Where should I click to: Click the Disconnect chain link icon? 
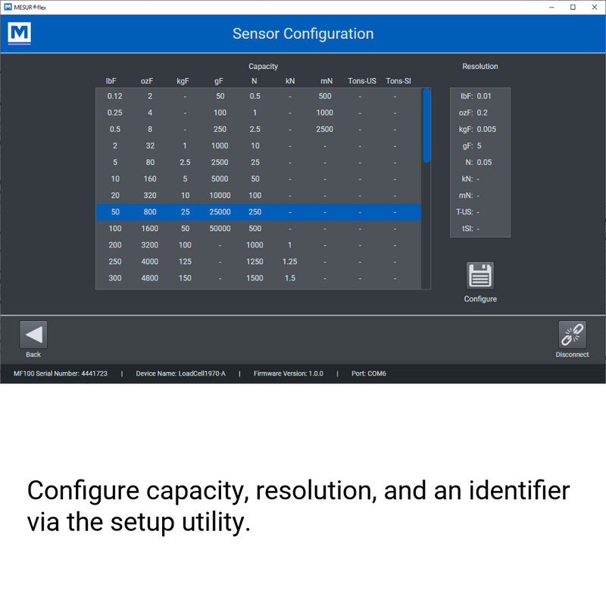572,335
